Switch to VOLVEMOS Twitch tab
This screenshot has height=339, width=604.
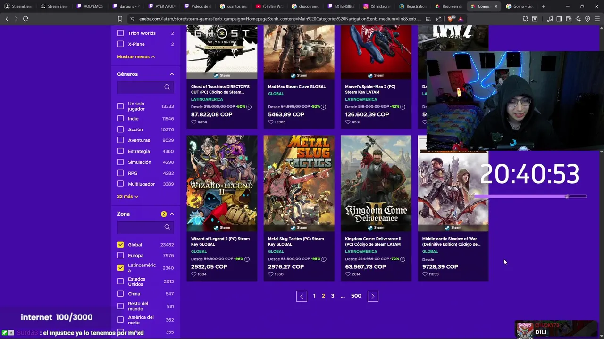[90, 6]
